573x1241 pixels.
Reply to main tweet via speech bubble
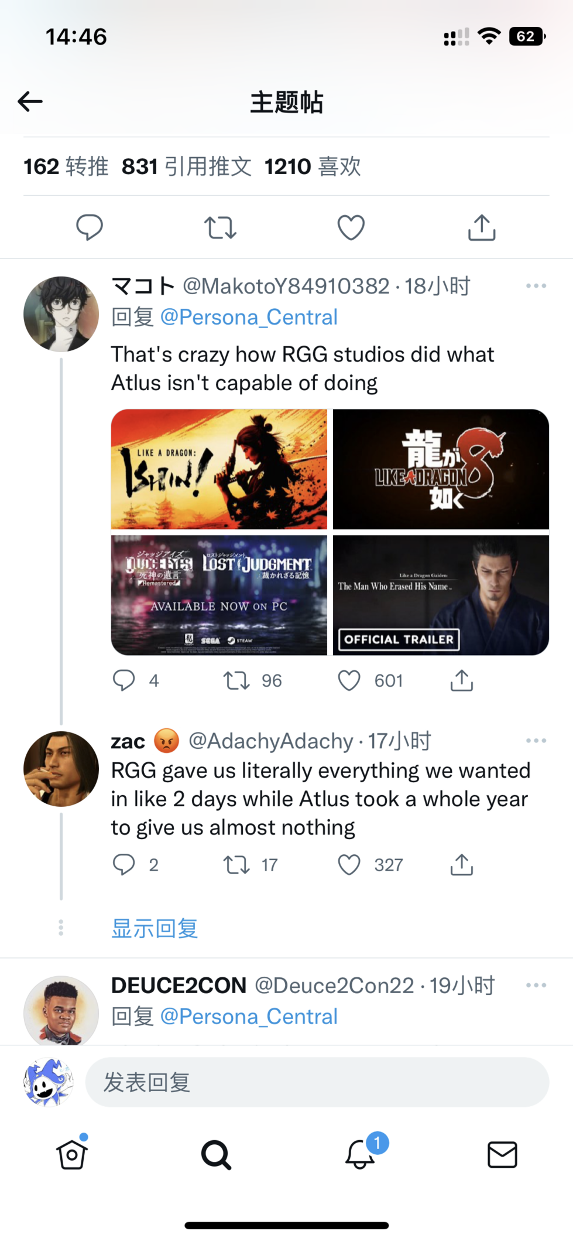[90, 227]
